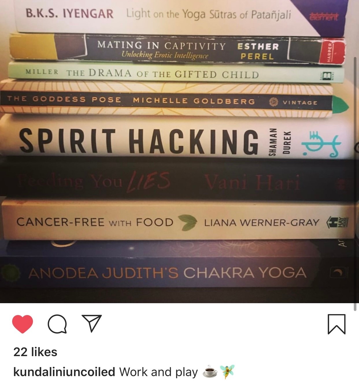Tap the Vintage publisher emblem
This screenshot has width=359, height=381.
click(x=273, y=102)
